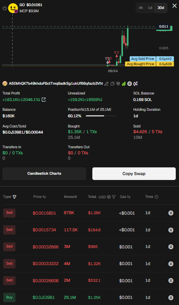Click Sell badge for 878K row
This screenshot has width=179, height=305.
(9, 213)
